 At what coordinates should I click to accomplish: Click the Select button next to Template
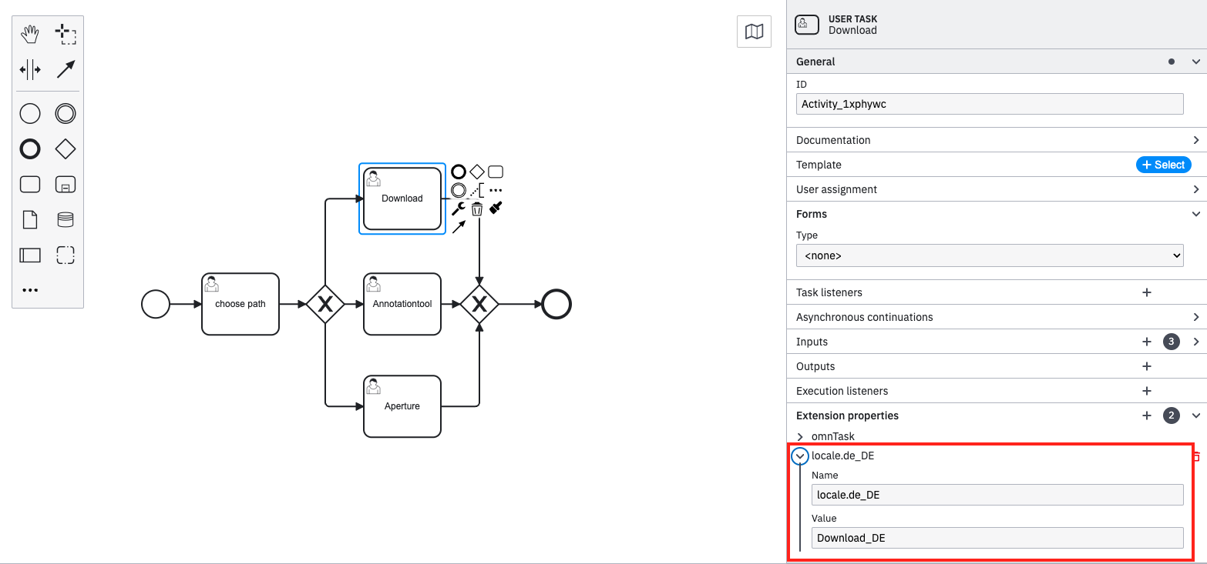coord(1163,164)
